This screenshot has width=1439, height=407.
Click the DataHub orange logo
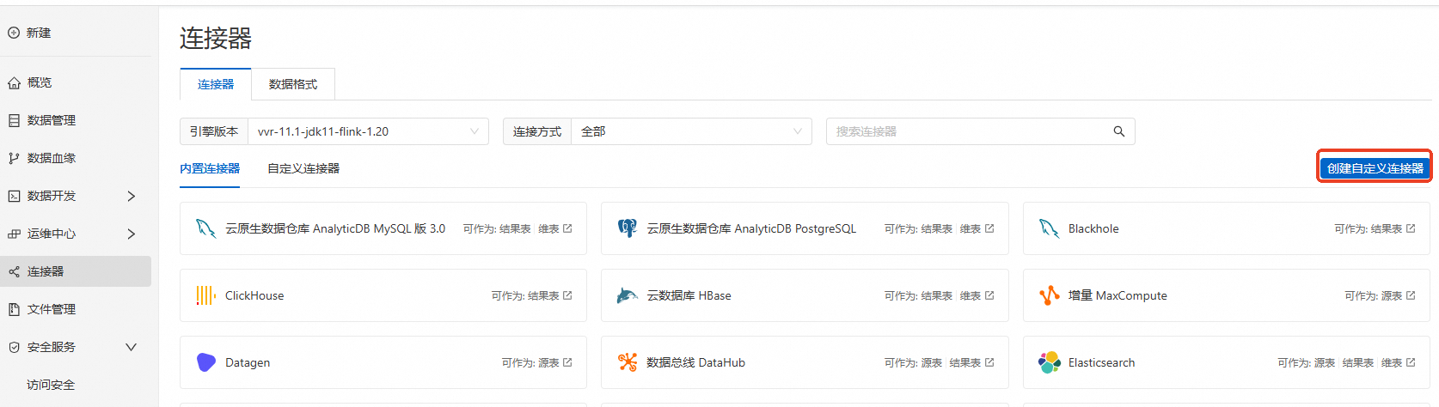628,362
